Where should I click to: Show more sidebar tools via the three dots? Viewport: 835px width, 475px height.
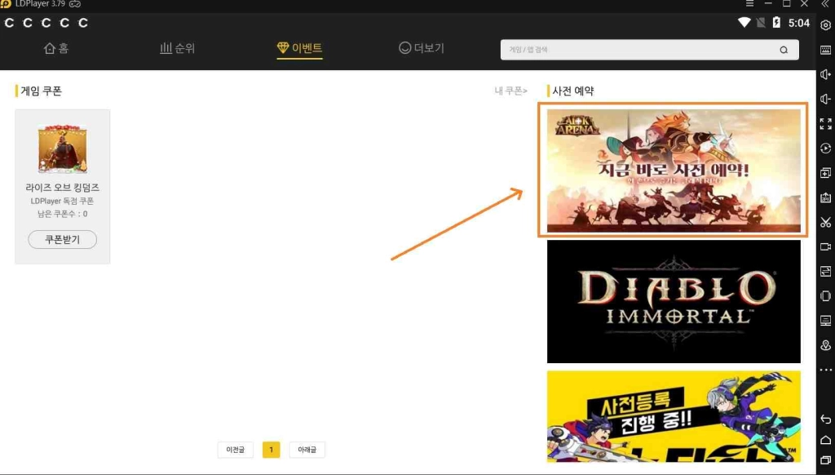[x=825, y=370]
